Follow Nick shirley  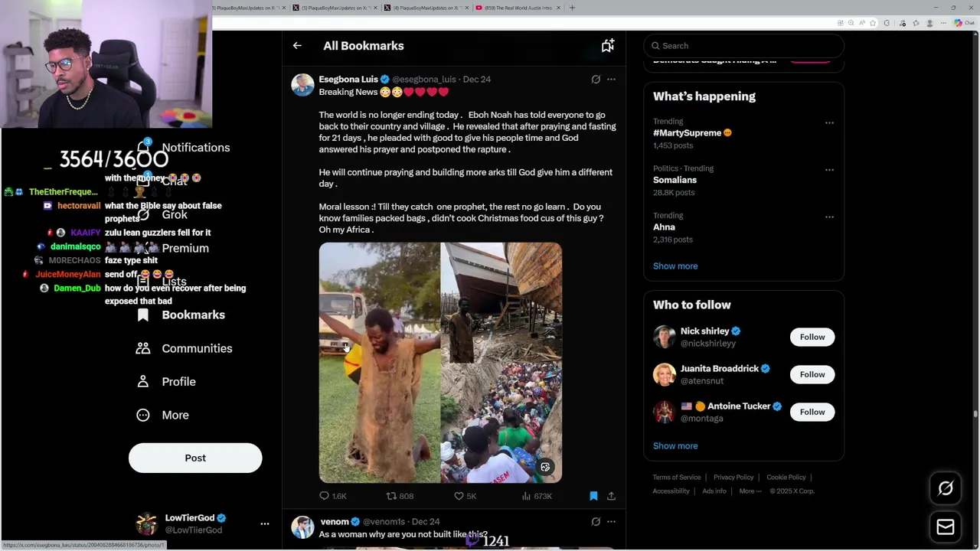click(812, 337)
